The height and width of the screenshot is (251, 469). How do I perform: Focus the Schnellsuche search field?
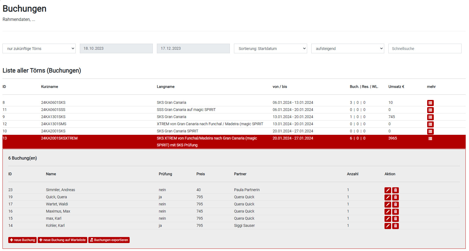pyautogui.click(x=424, y=49)
